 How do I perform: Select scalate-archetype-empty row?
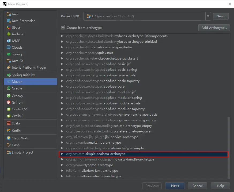[144, 126]
